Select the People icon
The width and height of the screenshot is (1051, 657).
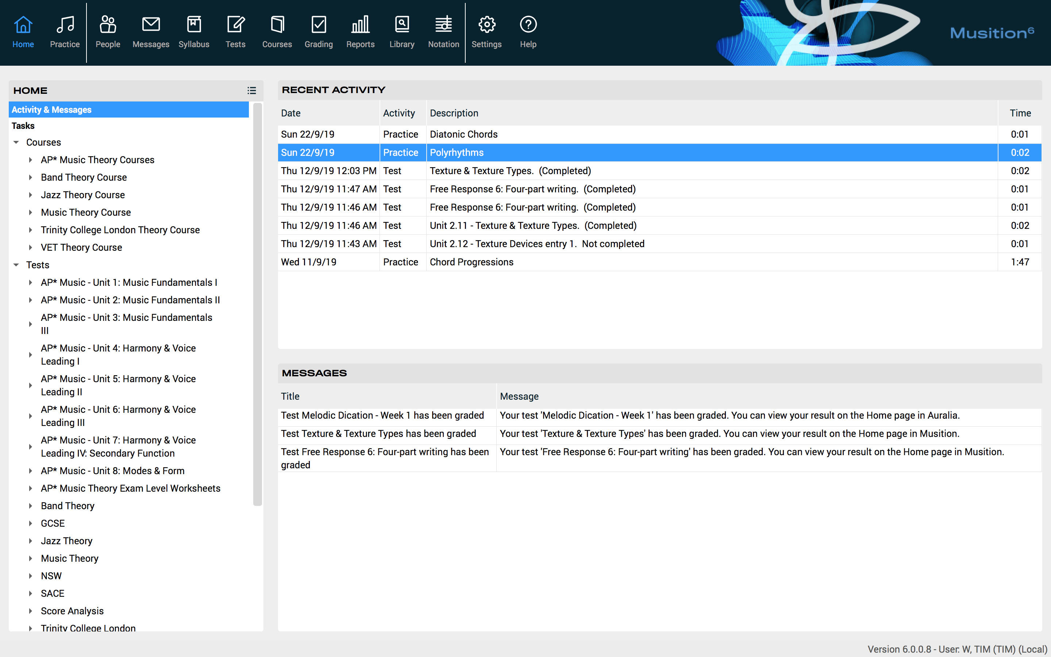pyautogui.click(x=108, y=30)
